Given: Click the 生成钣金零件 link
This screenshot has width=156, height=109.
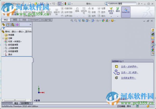Looking at the screenshot, I should 128,78.
